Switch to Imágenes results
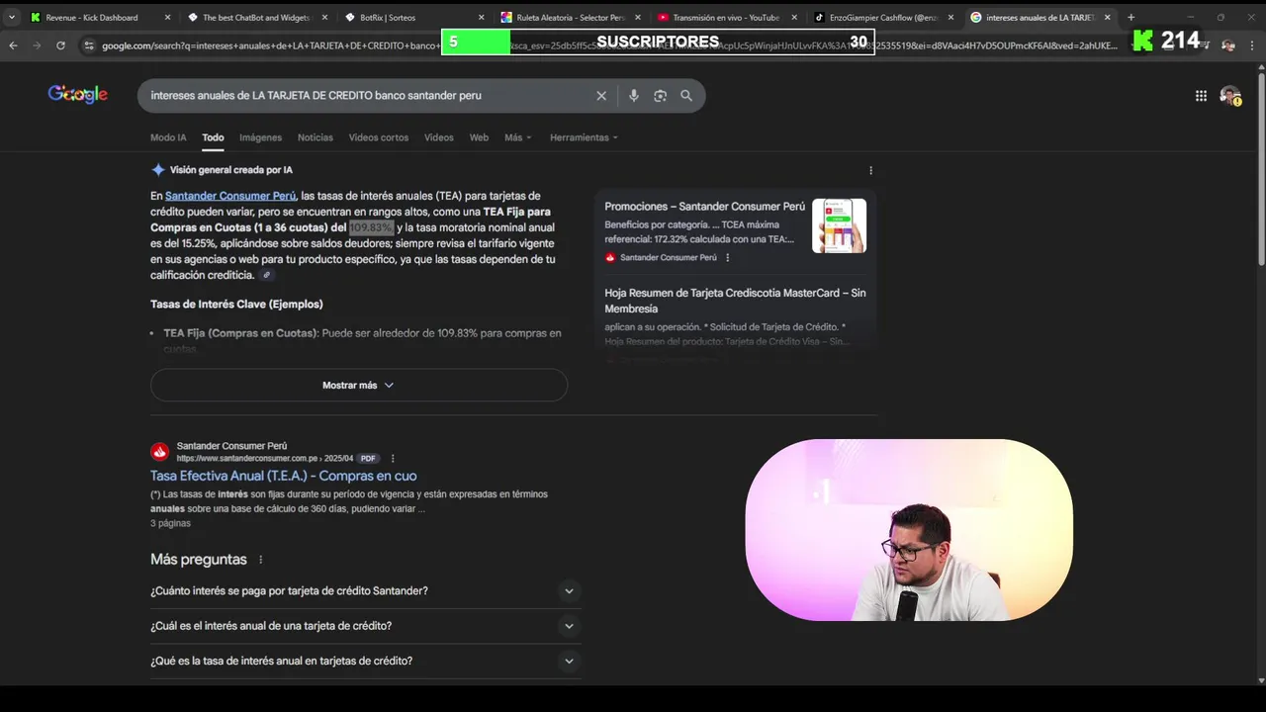The height and width of the screenshot is (712, 1266). pos(260,137)
